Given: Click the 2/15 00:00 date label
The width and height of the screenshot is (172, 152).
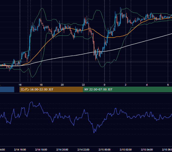Looking at the screenshot, I should (104, 149).
